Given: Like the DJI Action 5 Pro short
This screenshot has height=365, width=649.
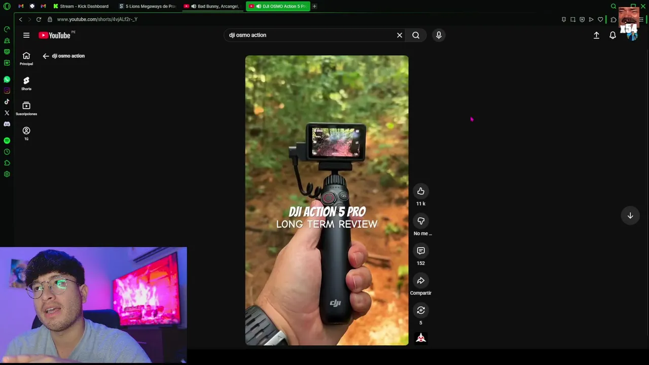Looking at the screenshot, I should point(421,191).
